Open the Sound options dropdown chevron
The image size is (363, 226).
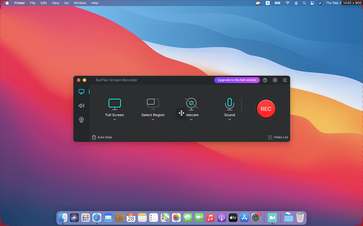tap(229, 119)
